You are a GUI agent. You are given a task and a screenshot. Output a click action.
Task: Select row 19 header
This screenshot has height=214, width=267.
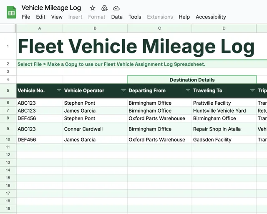coord(8,209)
